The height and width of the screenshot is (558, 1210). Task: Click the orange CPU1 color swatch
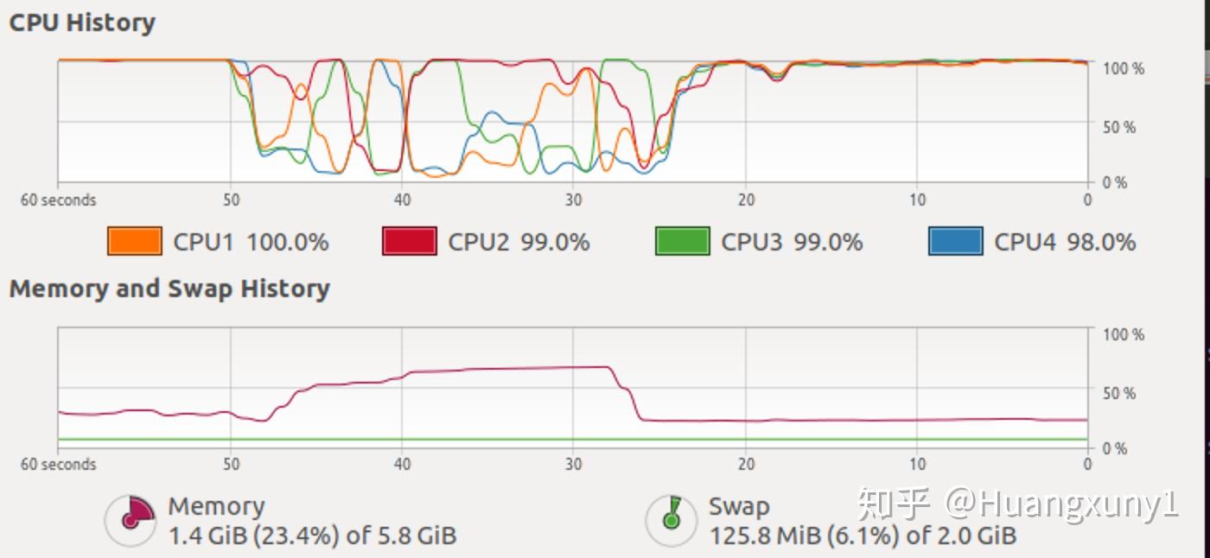[135, 241]
